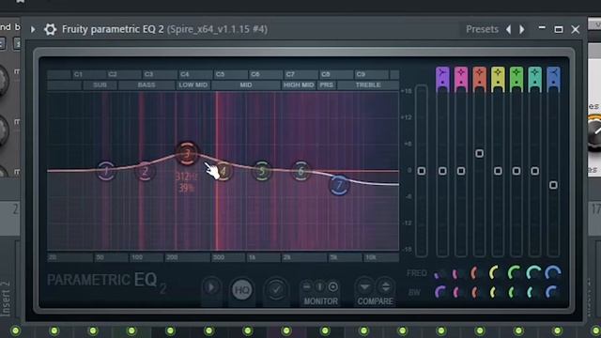601x338 pixels.
Task: Click the green band 5 gain slider handle
Action: pos(516,171)
